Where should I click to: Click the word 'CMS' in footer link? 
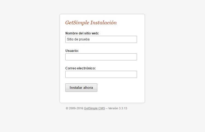[x=102, y=108]
